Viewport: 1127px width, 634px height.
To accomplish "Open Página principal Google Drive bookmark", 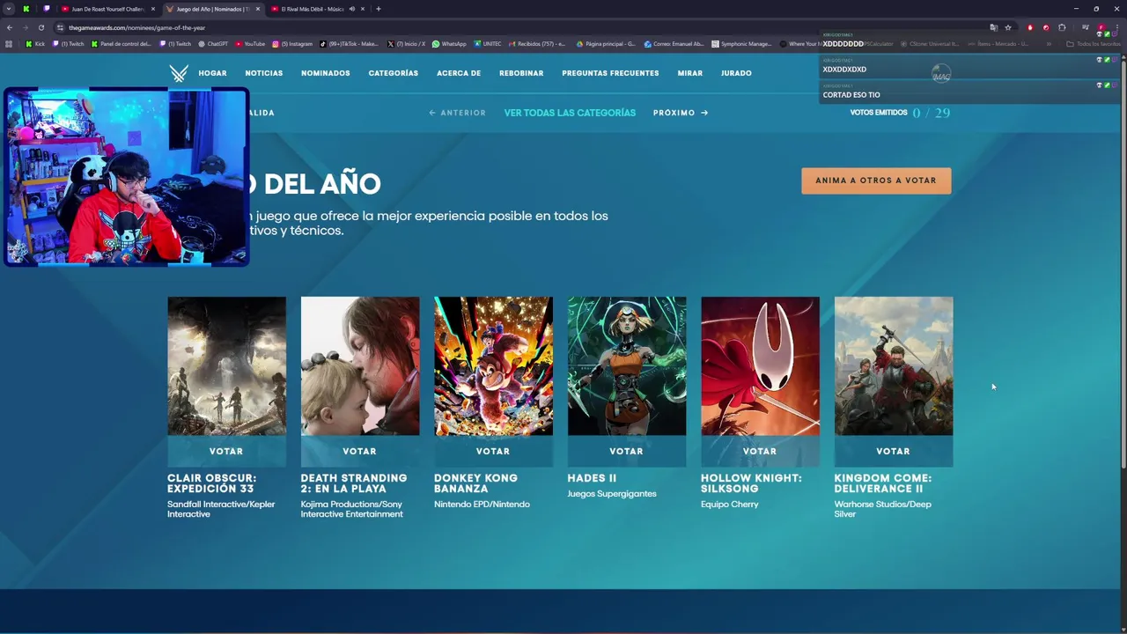I will pos(606,43).
